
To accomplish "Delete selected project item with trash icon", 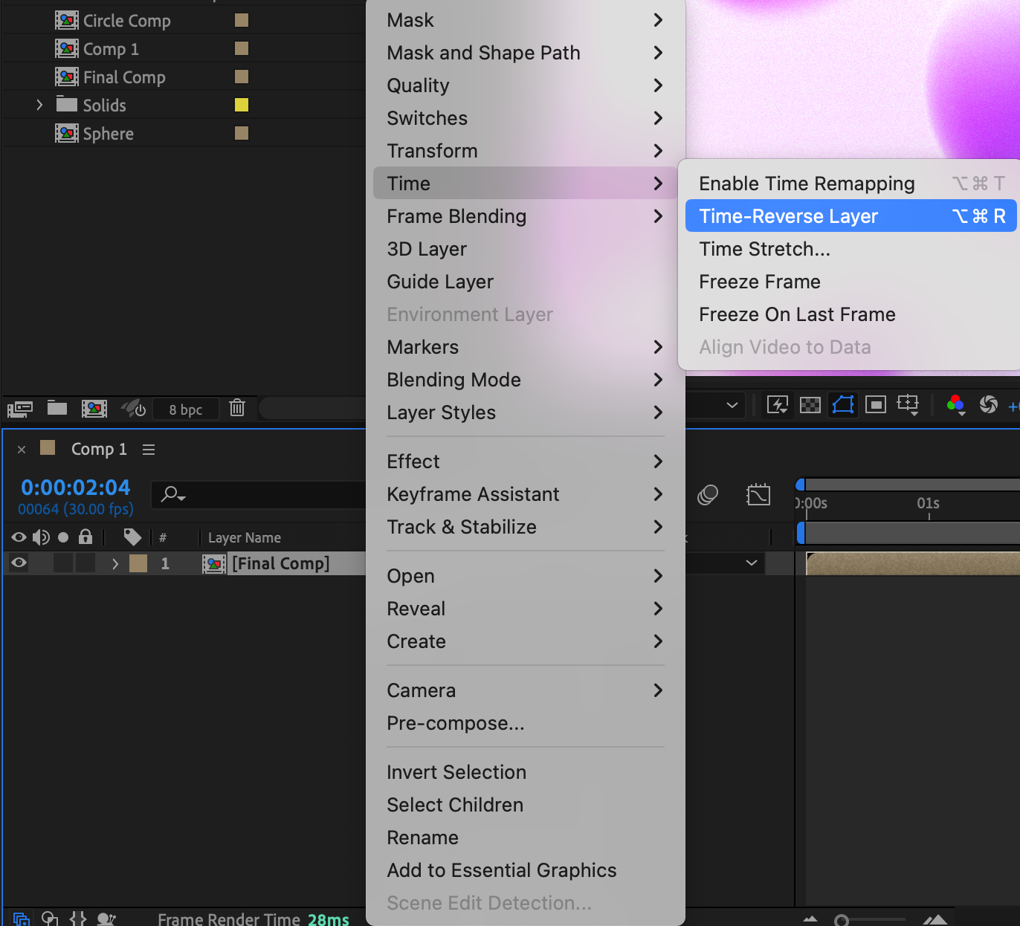I will 237,407.
